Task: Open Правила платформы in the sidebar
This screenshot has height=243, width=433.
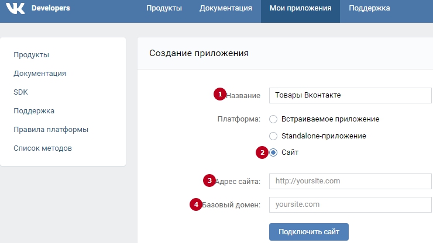Action: [51, 130]
